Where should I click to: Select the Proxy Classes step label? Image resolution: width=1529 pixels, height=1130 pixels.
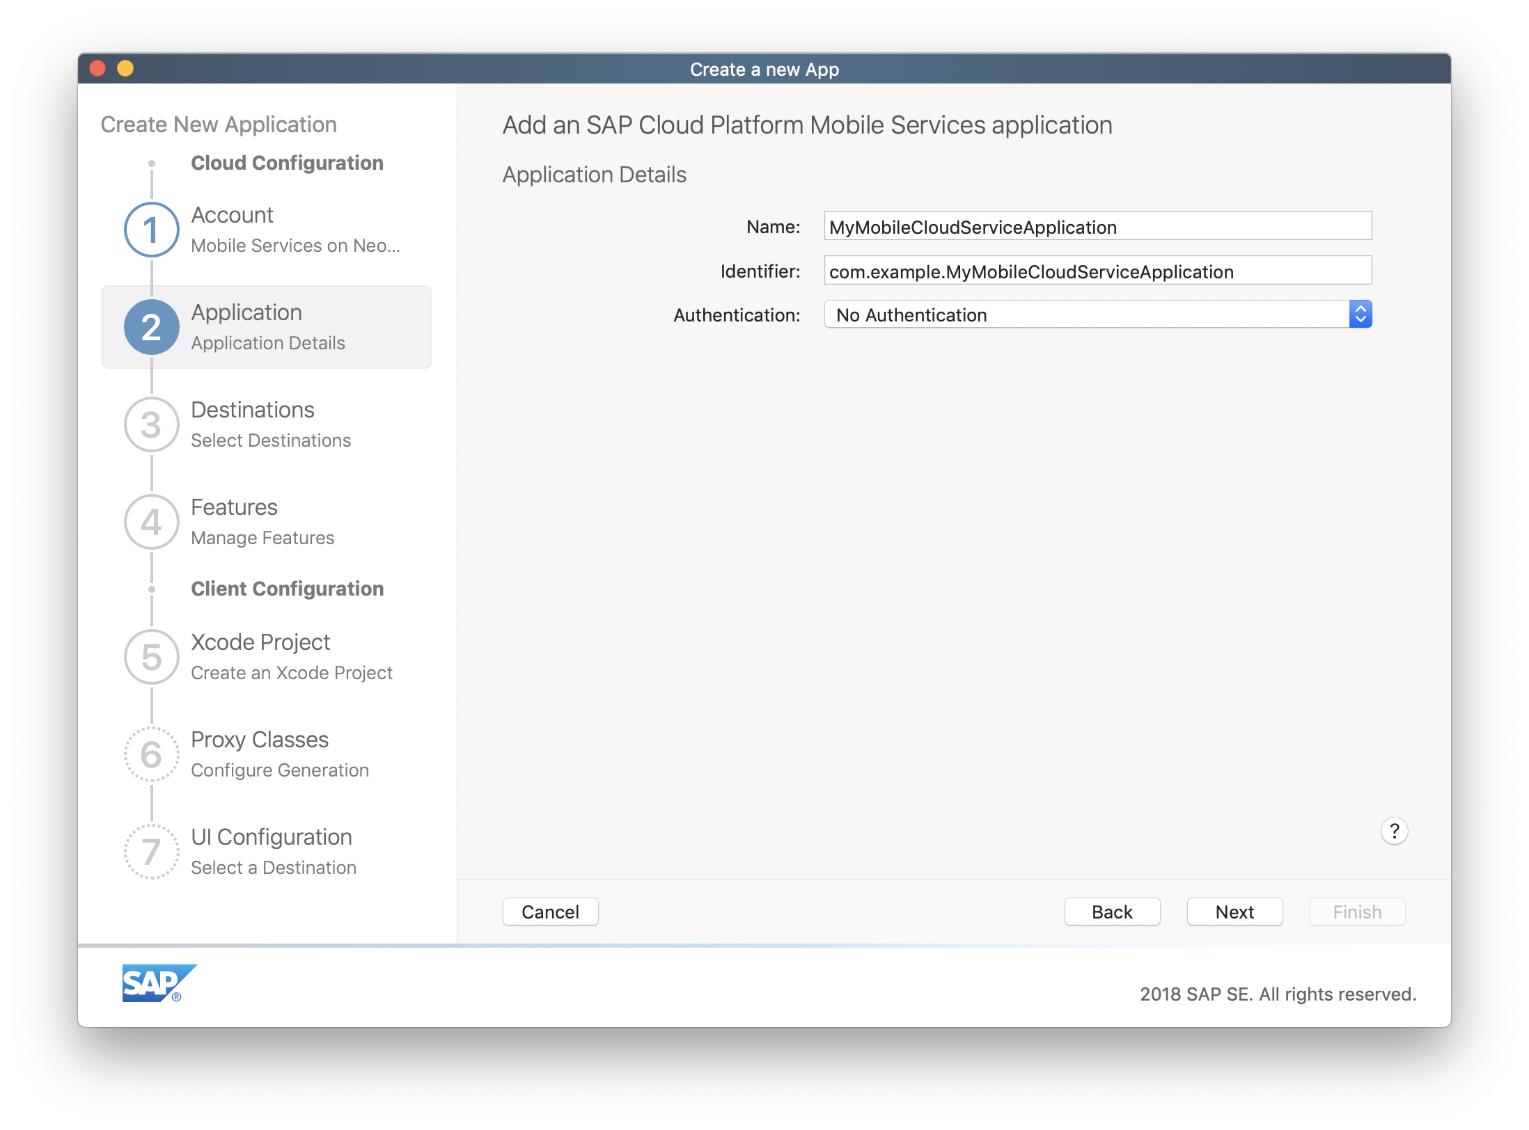pos(260,740)
